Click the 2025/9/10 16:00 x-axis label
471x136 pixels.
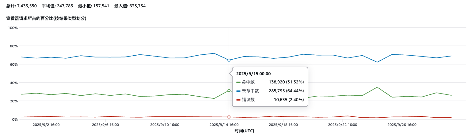[165, 125]
